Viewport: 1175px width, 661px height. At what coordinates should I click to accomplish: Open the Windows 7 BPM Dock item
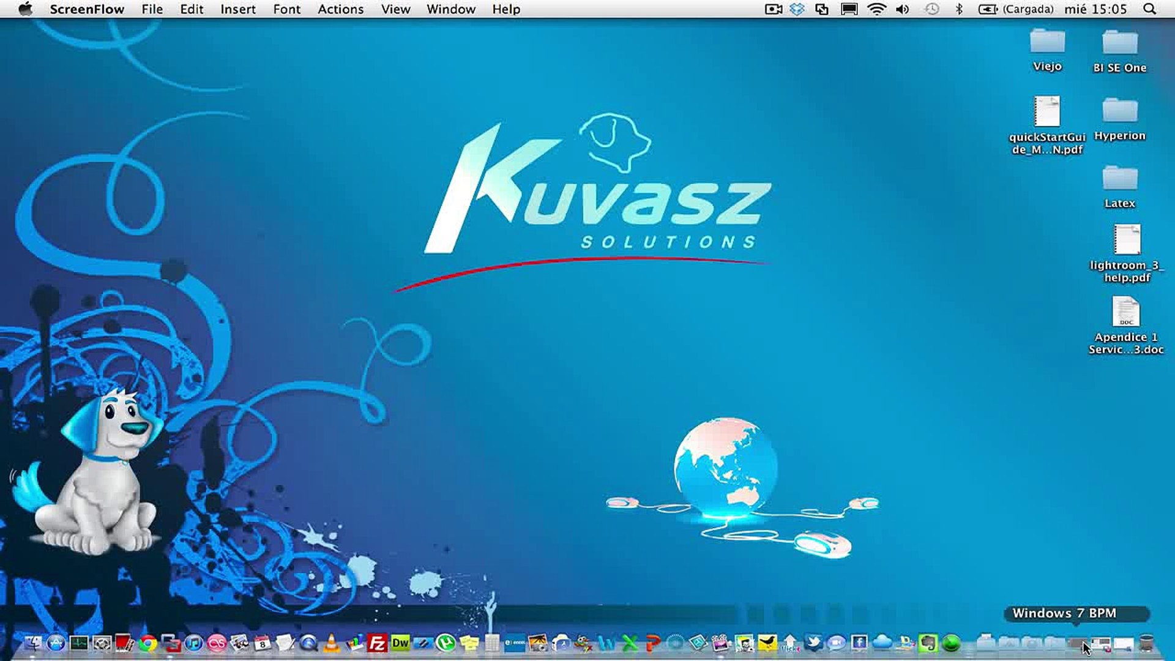[x=1077, y=643]
